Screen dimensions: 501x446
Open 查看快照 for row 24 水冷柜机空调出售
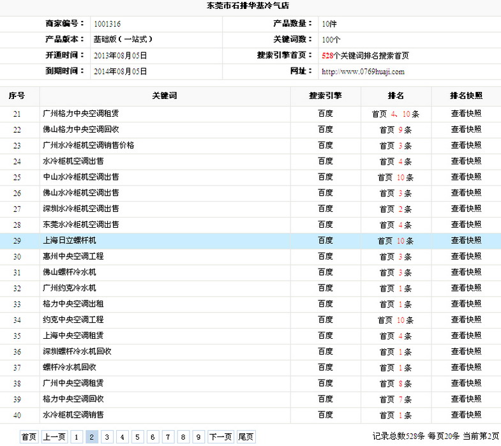pyautogui.click(x=466, y=161)
